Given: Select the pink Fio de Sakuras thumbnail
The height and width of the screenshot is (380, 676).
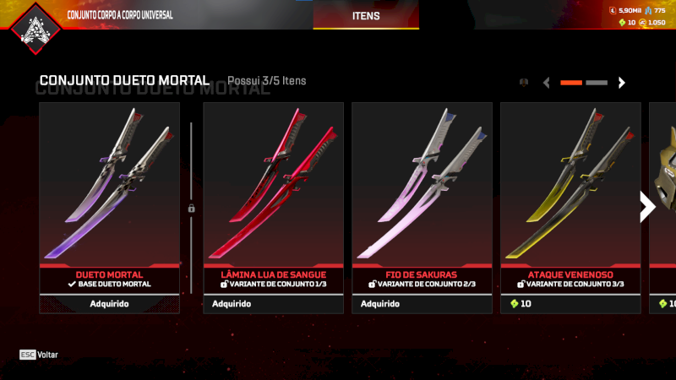Looking at the screenshot, I should coord(422,183).
